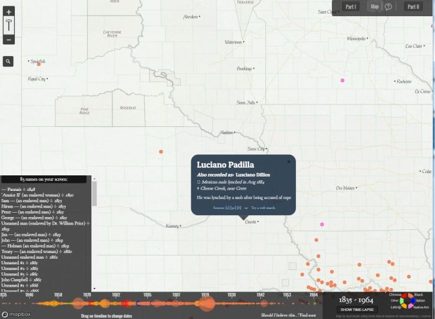This screenshot has height=319, width=435.
Task: Click the zoom slider handle
Action: 9,22
